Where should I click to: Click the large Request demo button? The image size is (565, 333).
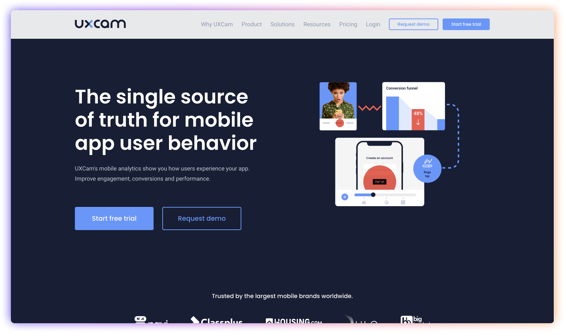coord(202,218)
